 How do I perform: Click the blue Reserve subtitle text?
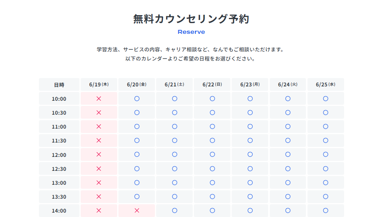191,32
